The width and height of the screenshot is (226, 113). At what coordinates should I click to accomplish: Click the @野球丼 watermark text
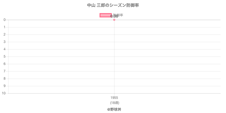pyautogui.click(x=114, y=109)
